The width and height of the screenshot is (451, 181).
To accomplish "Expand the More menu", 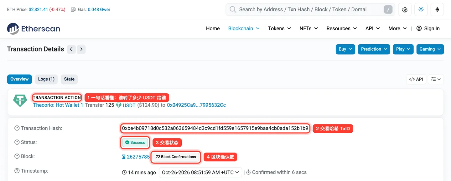I will 398,28.
